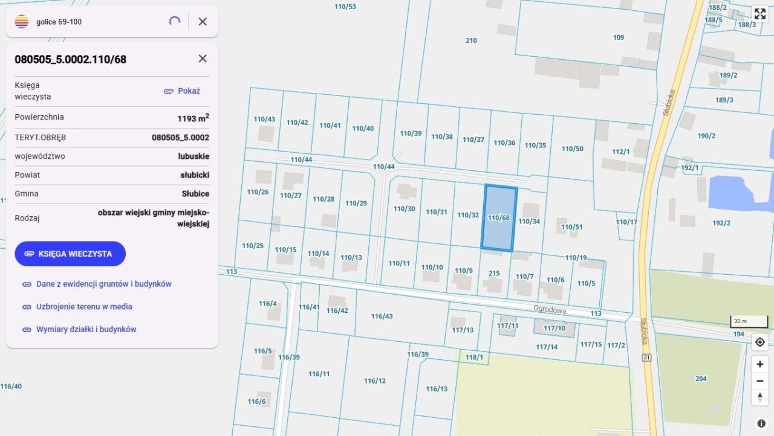Viewport: 774px width, 436px height.
Task: Select parcel 110/10 on the map
Action: (432, 267)
